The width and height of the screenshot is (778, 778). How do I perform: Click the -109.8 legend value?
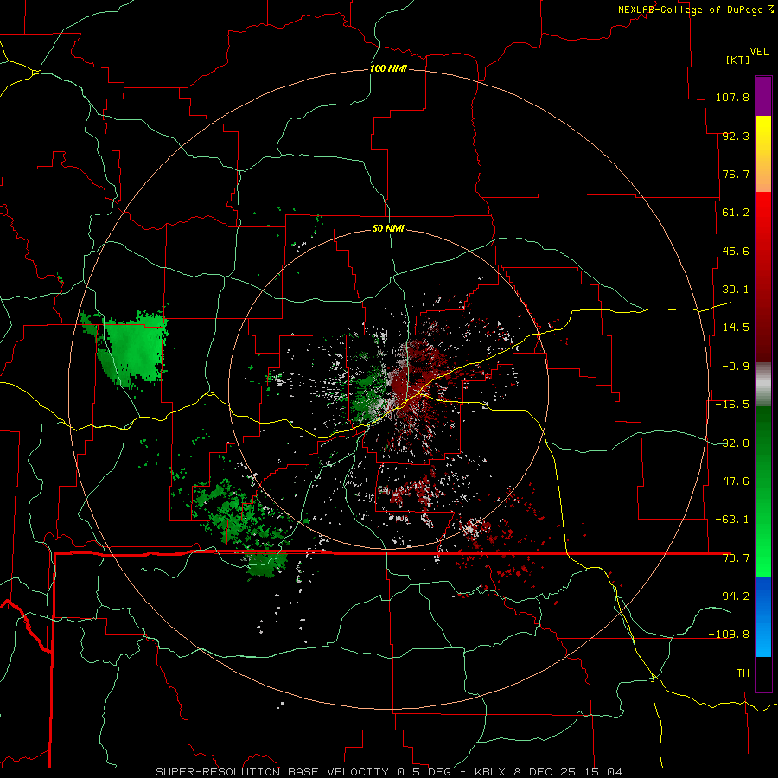pyautogui.click(x=729, y=635)
